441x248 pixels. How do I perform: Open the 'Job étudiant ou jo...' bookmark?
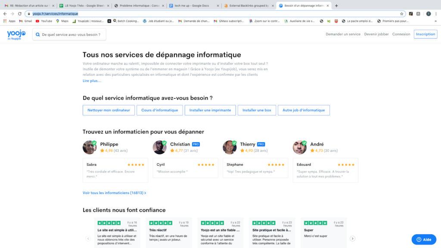(x=158, y=21)
